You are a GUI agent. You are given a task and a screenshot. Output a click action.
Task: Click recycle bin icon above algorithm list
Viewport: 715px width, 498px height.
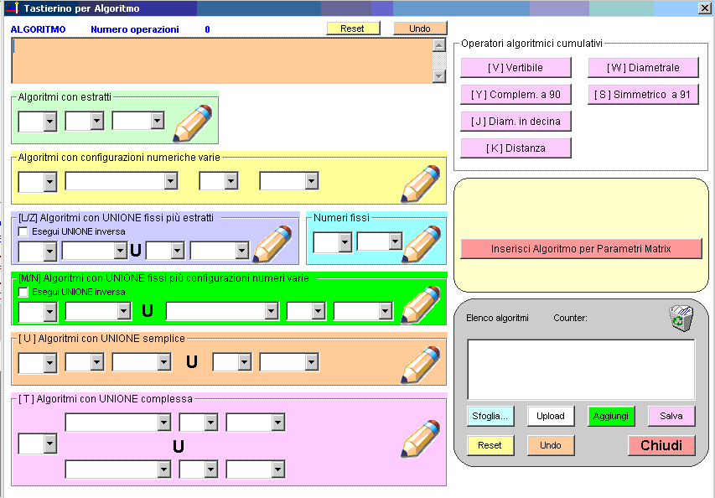click(681, 319)
